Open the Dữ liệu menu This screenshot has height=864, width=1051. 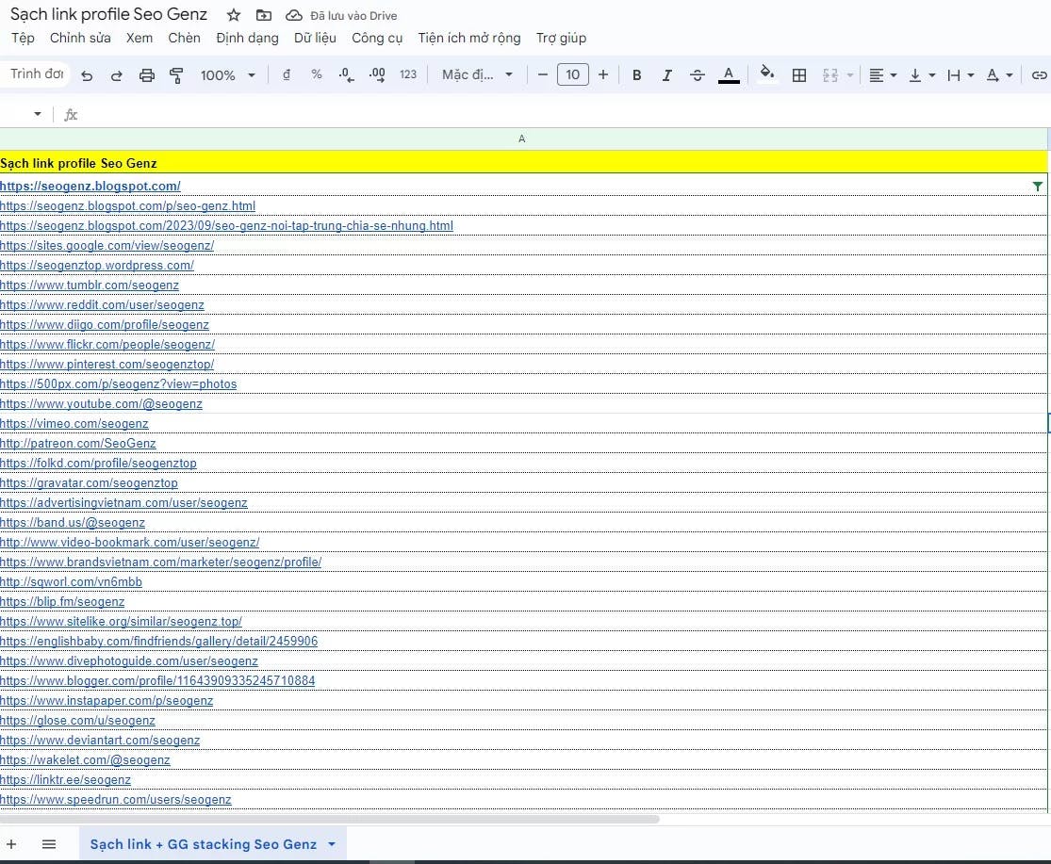coord(315,38)
